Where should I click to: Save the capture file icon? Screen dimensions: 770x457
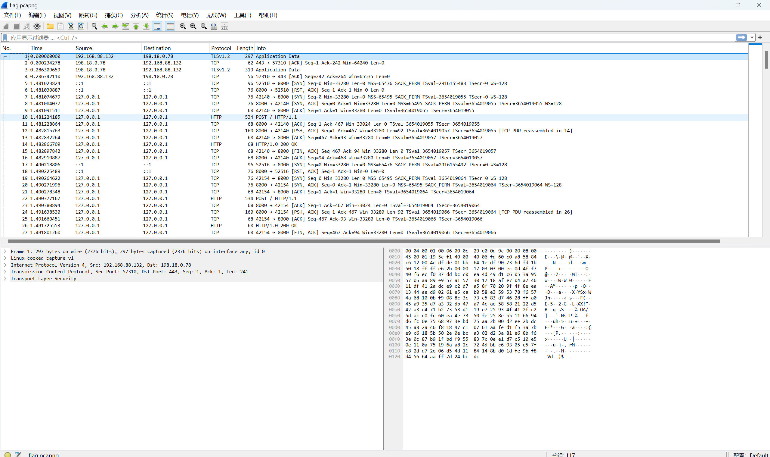60,26
